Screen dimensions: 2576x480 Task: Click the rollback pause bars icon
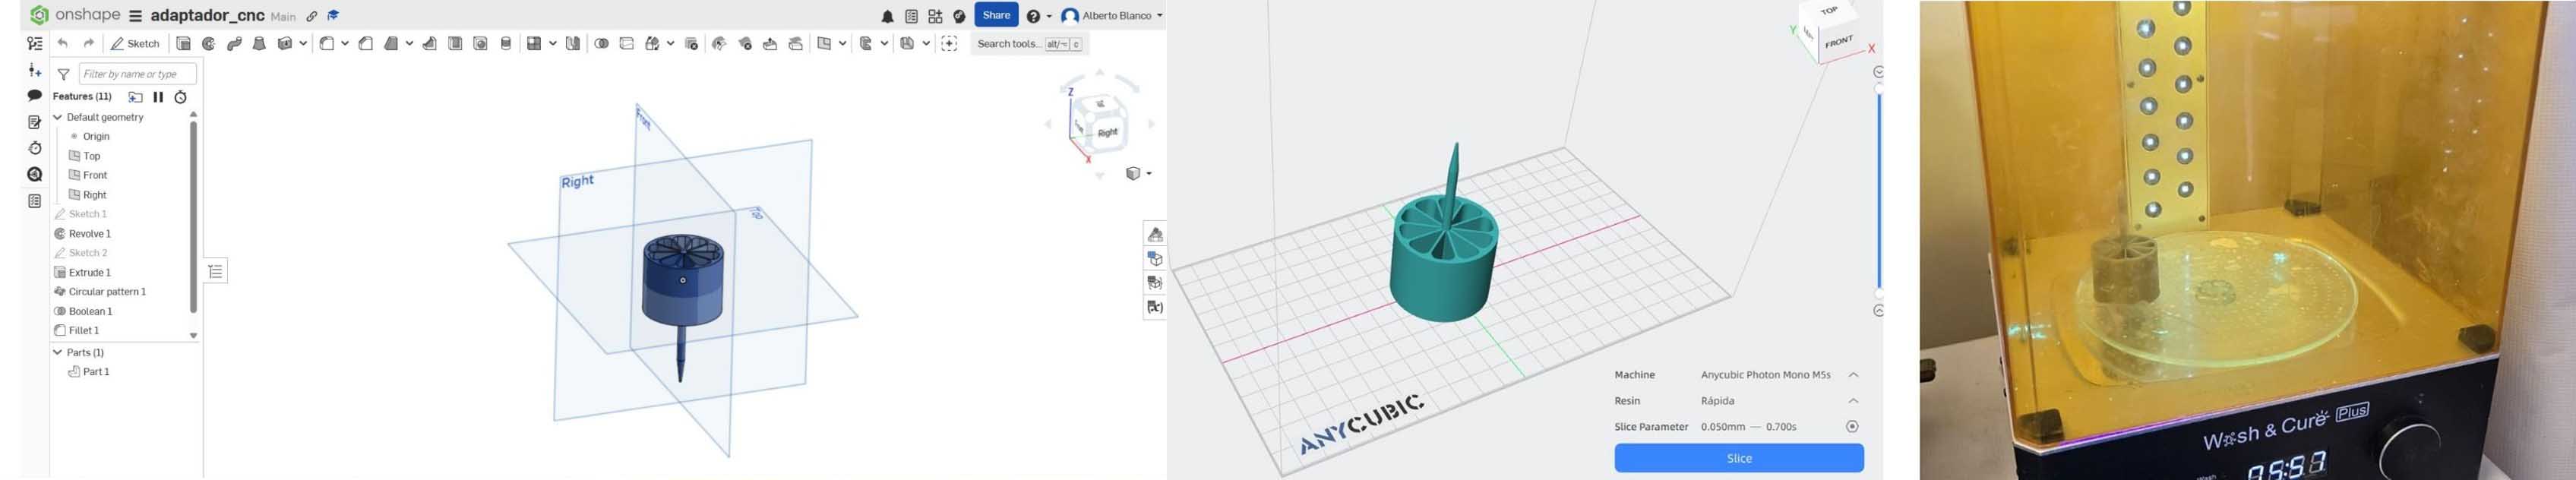coord(158,97)
